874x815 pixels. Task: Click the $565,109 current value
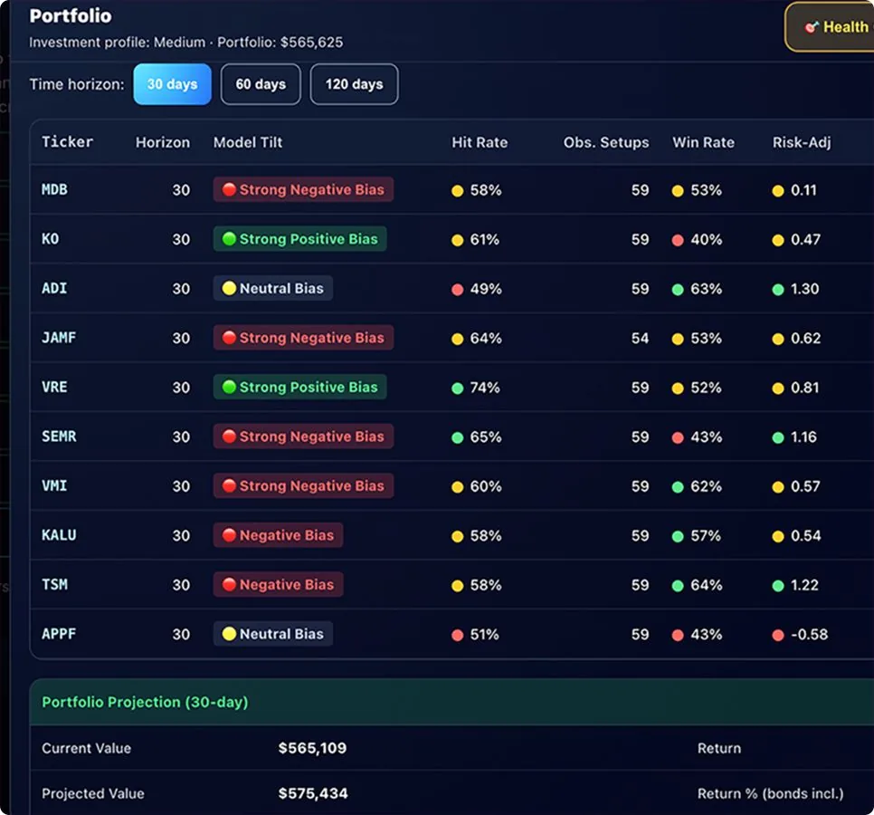pyautogui.click(x=312, y=748)
